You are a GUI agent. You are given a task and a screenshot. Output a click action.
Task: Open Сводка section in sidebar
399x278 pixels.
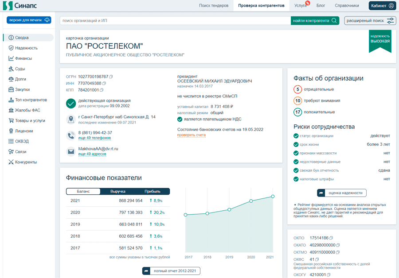point(28,38)
